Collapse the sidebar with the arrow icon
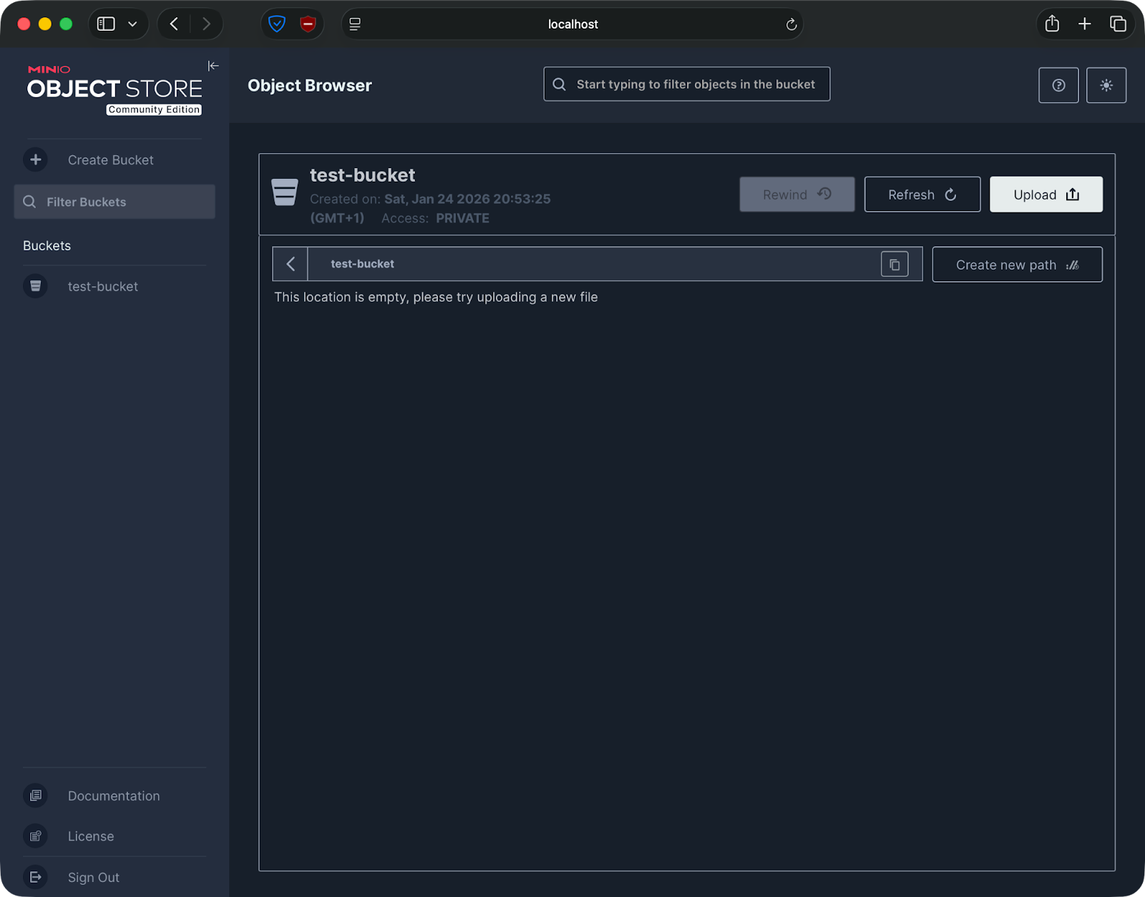Image resolution: width=1145 pixels, height=897 pixels. tap(213, 66)
